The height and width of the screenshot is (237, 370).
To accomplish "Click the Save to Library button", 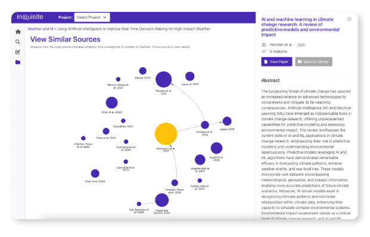I will (x=313, y=61).
